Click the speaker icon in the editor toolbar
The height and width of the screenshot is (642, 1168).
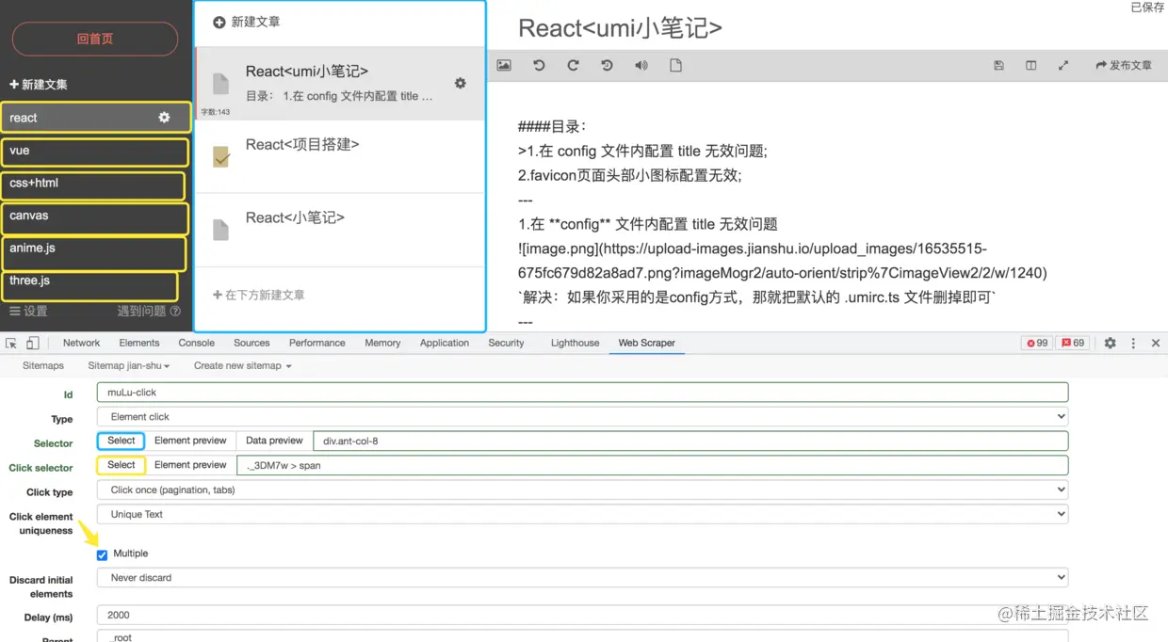click(x=641, y=66)
